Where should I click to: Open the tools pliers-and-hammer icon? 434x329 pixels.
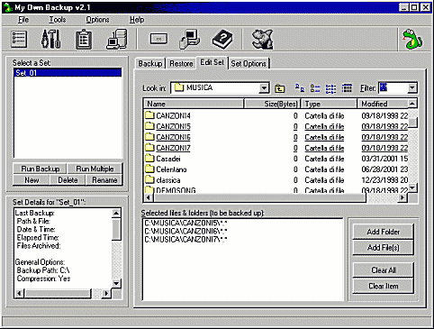point(51,39)
